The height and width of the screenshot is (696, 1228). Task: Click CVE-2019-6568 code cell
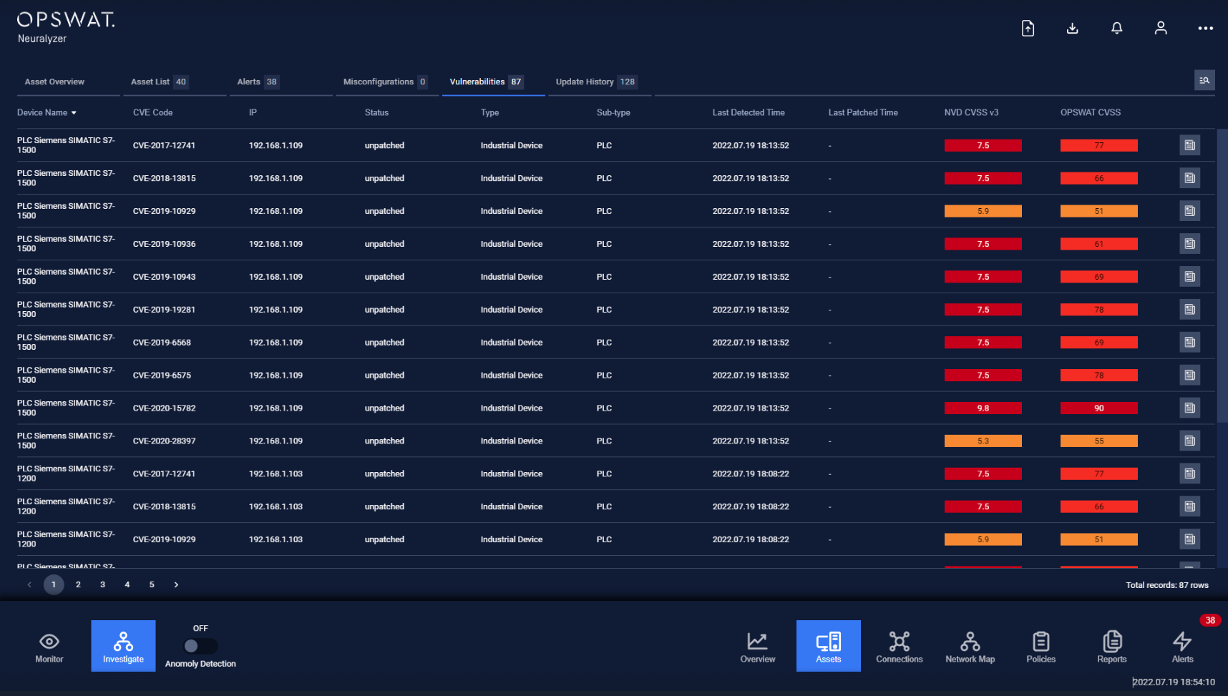(162, 343)
